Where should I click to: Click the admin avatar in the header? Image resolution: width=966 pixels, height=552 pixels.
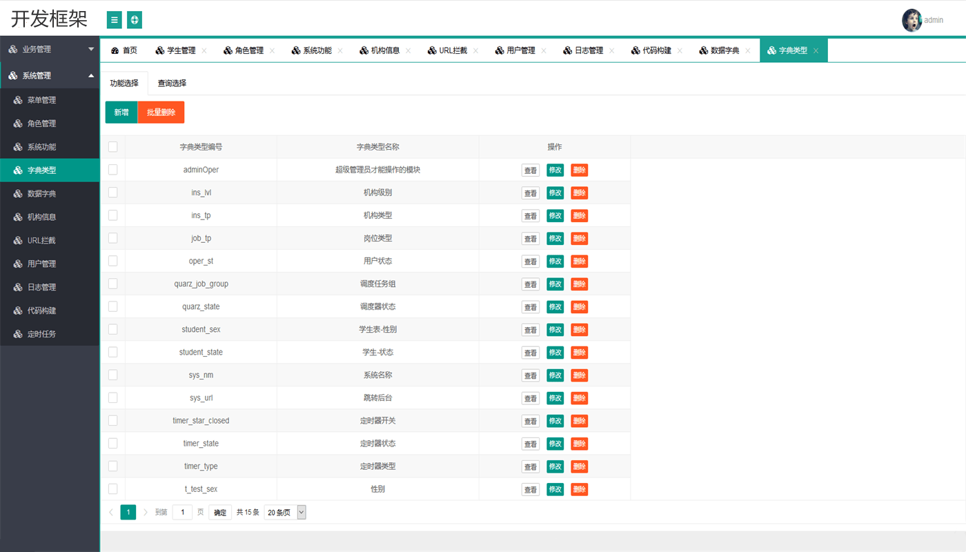(912, 20)
